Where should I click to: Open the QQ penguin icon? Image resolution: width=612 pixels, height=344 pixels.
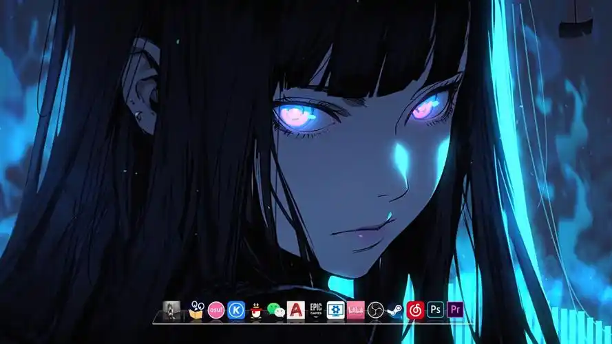(256, 311)
